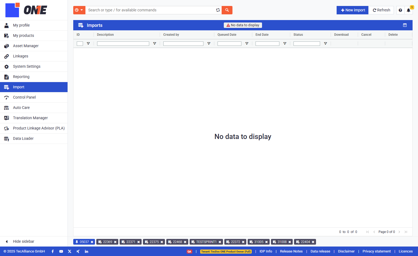418x256 pixels.
Task: Go to next page arrow in pager
Action: (x=399, y=232)
